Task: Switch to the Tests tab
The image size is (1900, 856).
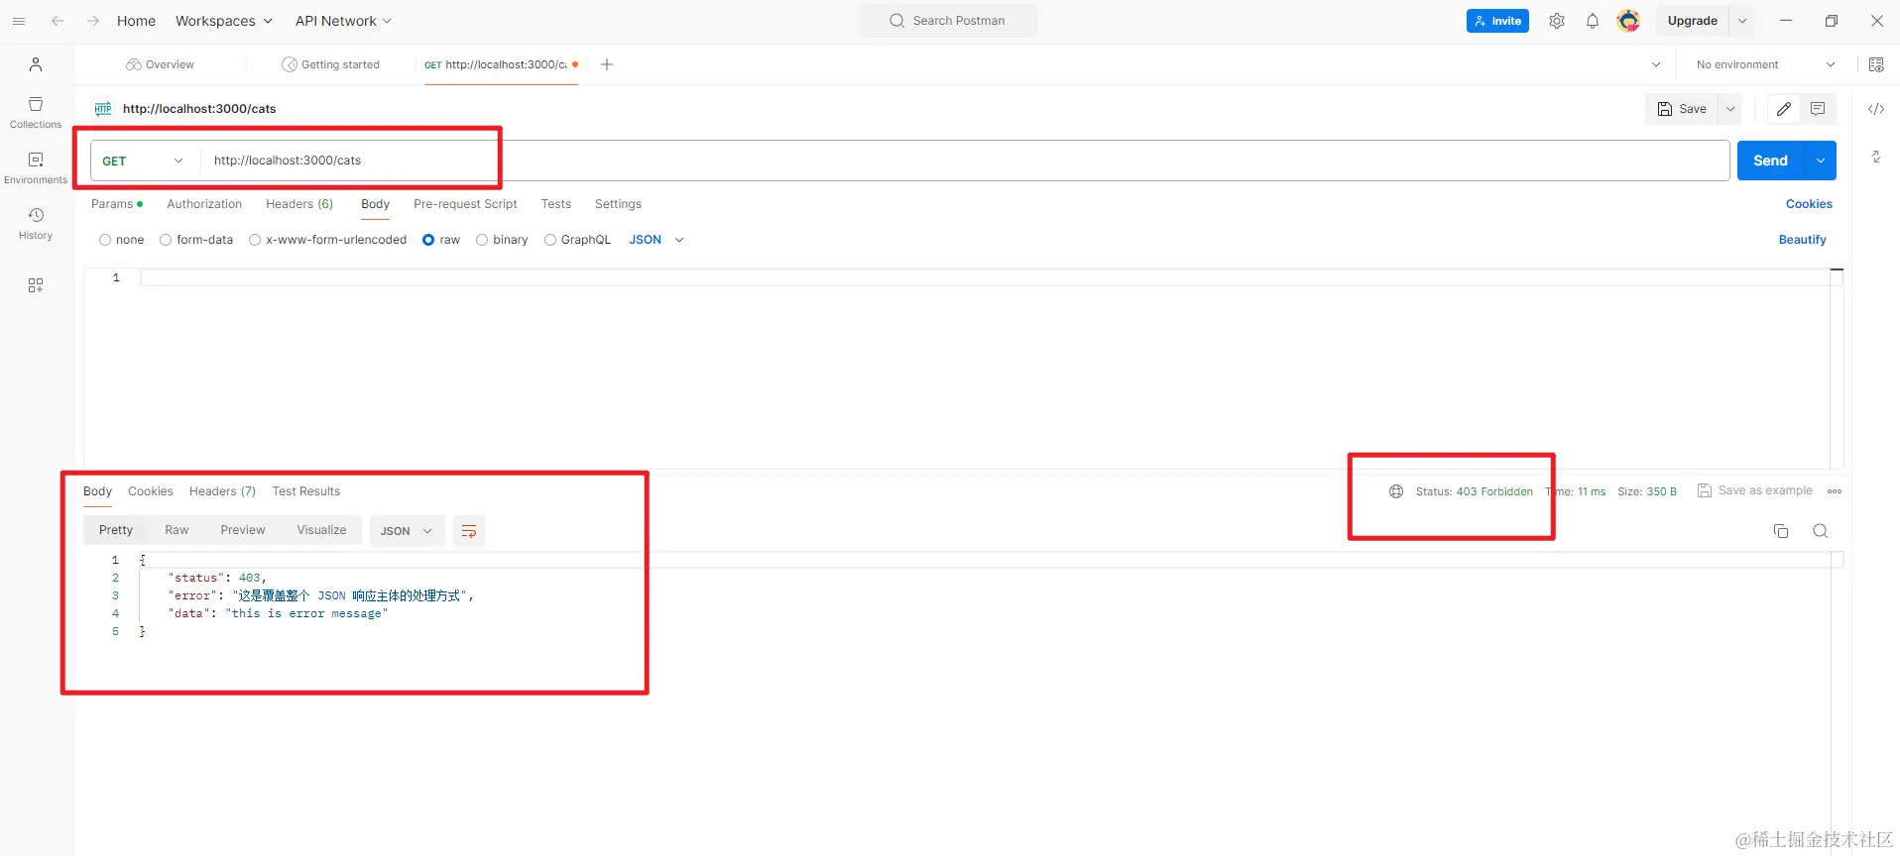Action: (556, 204)
